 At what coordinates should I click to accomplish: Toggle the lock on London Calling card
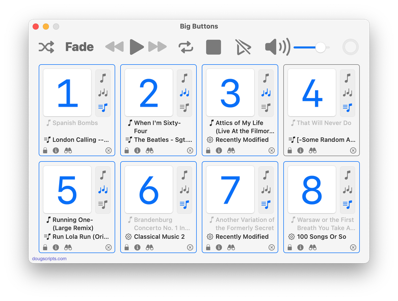pos(45,150)
